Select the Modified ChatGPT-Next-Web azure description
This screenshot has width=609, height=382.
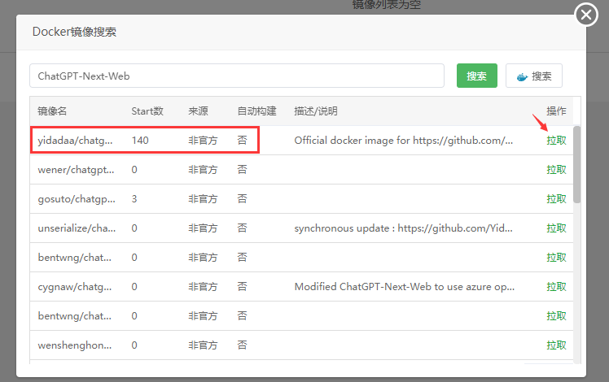404,287
